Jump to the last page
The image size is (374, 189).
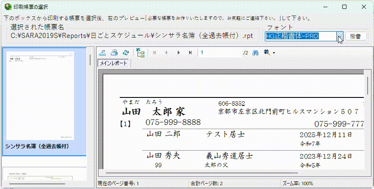[x=190, y=53]
